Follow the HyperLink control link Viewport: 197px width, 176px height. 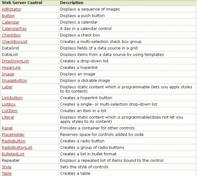(x=11, y=68)
